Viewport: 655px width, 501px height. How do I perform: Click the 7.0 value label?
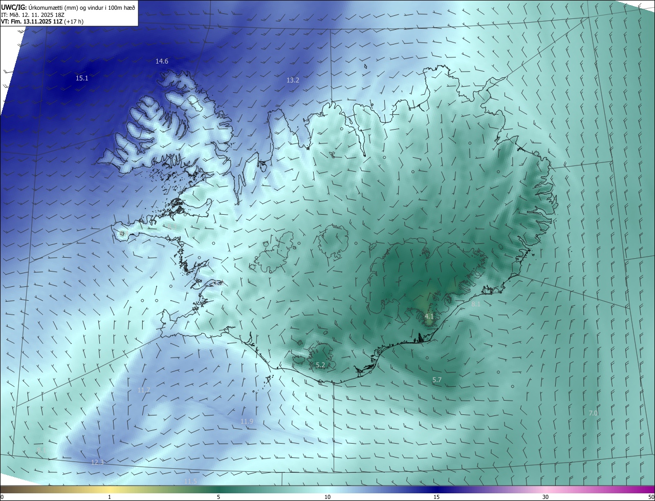click(593, 413)
